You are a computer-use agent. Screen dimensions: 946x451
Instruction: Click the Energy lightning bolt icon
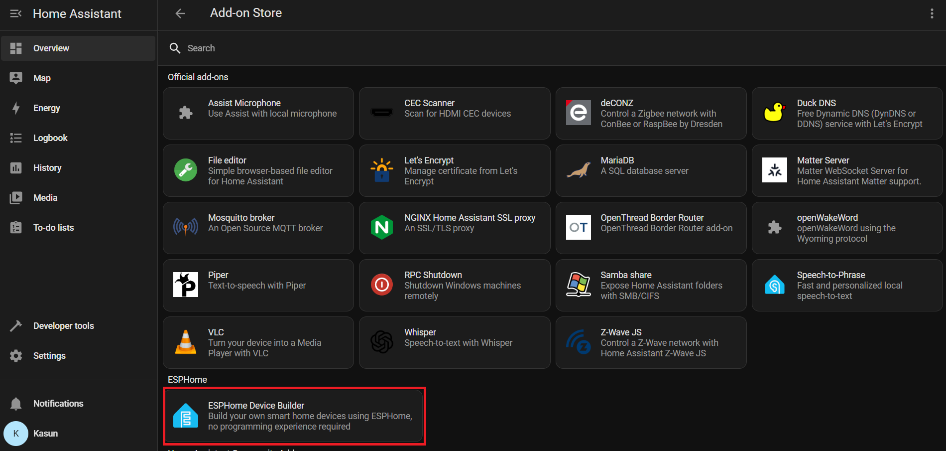pos(16,108)
